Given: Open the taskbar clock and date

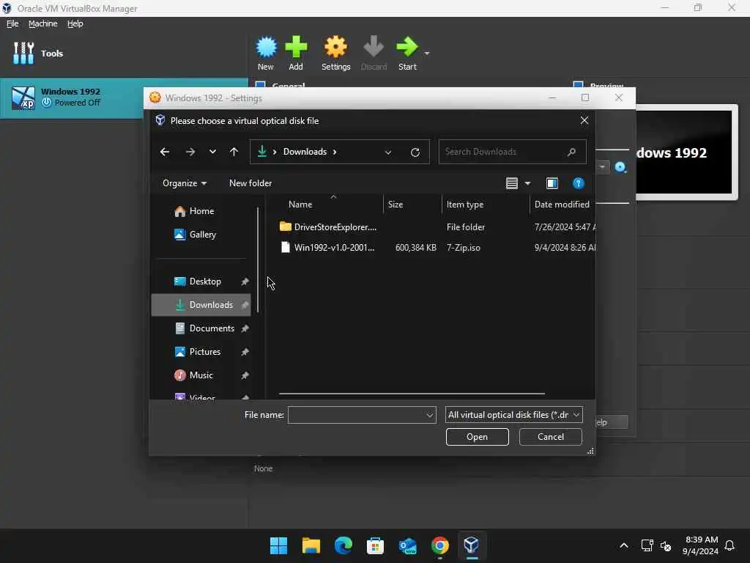Looking at the screenshot, I should pos(701,545).
